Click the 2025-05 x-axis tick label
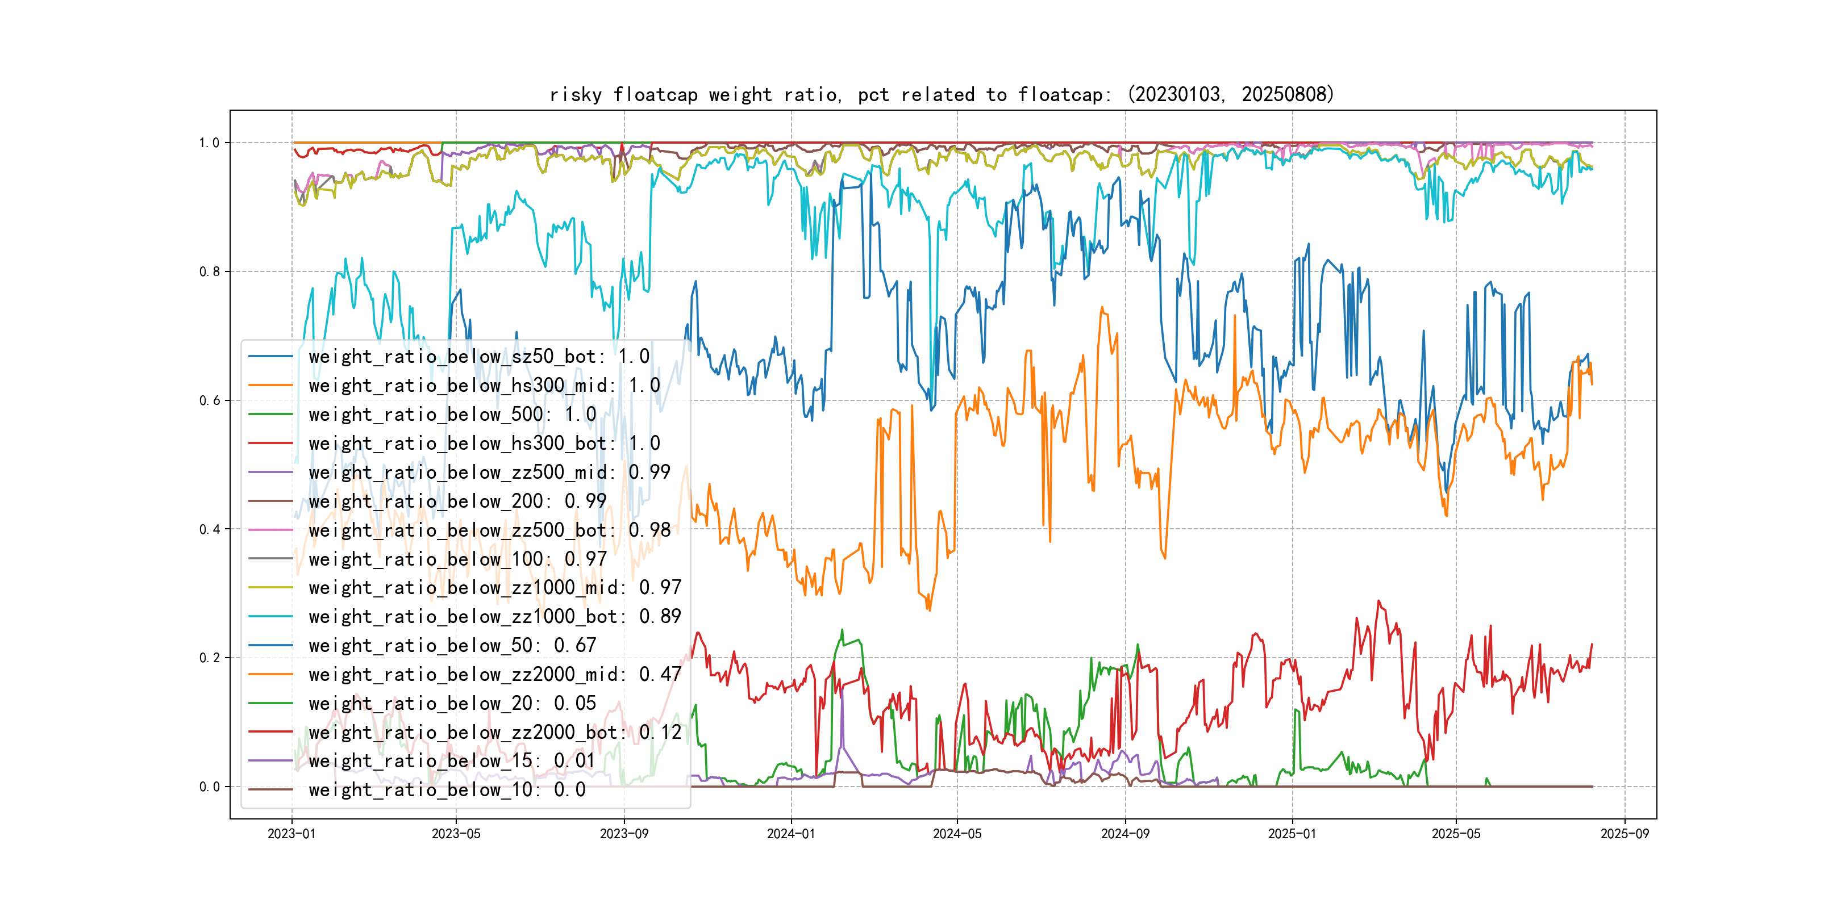 1456,834
